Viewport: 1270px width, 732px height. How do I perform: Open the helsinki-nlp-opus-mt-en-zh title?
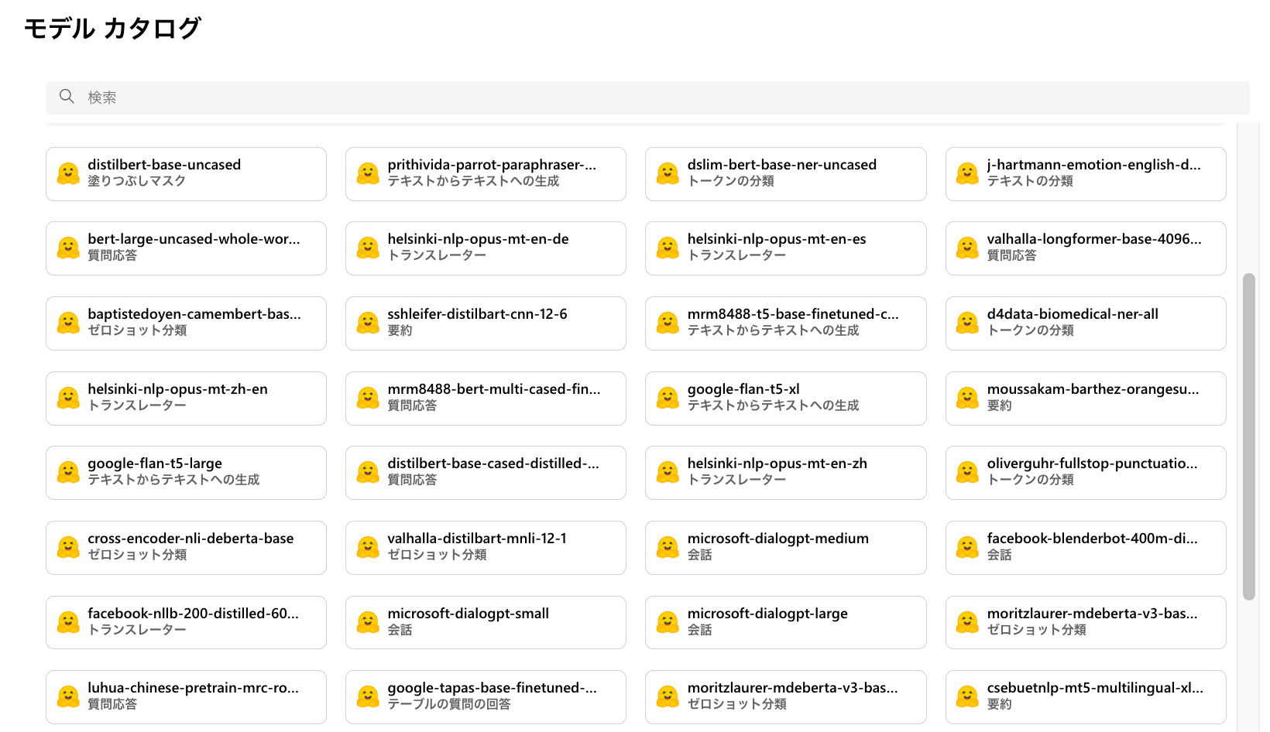777,463
